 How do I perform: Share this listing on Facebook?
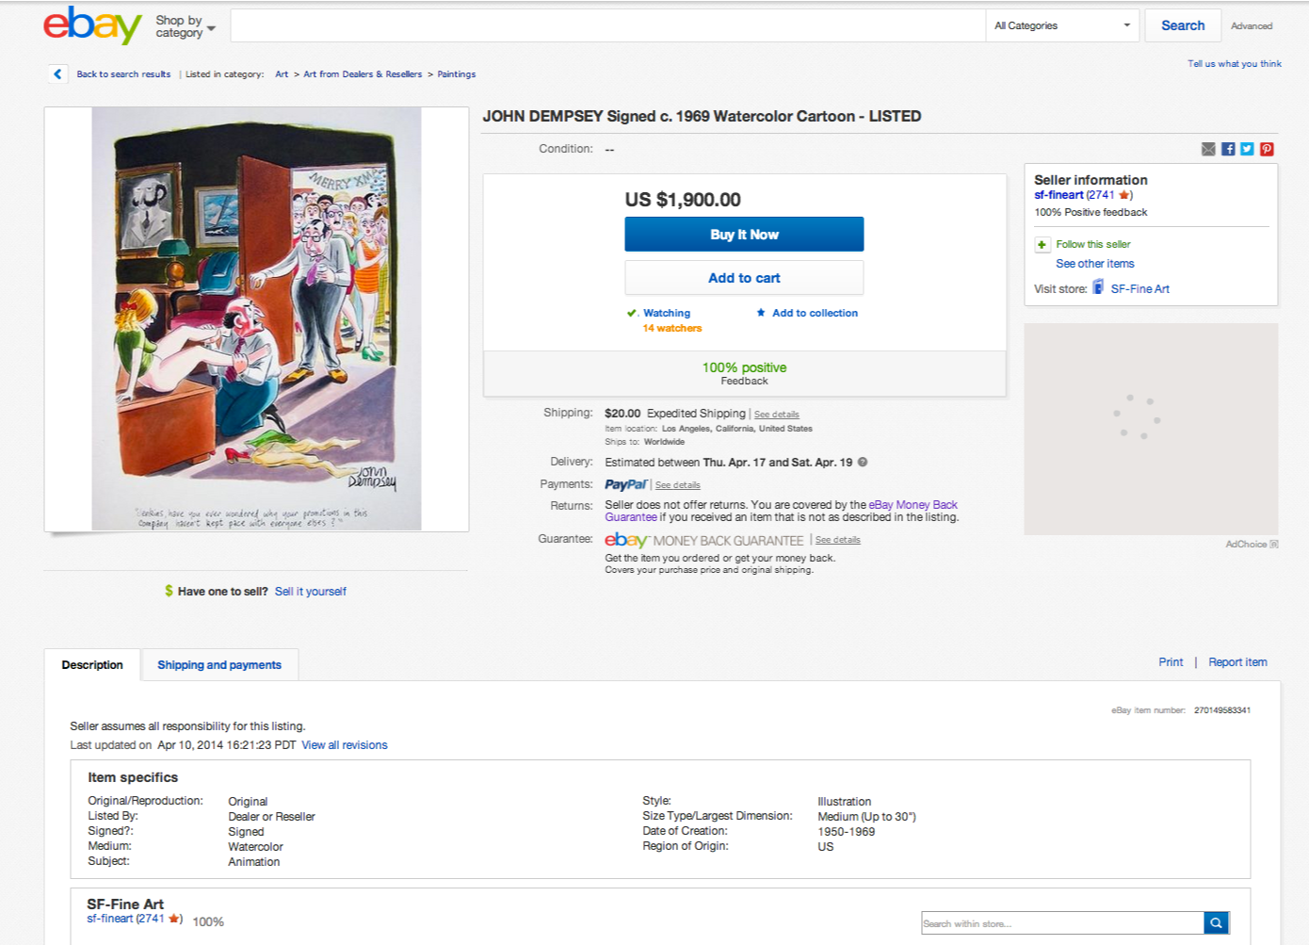1228,149
